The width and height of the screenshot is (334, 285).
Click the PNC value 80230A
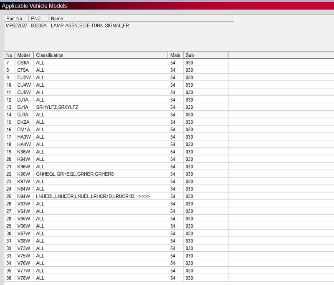coord(39,26)
